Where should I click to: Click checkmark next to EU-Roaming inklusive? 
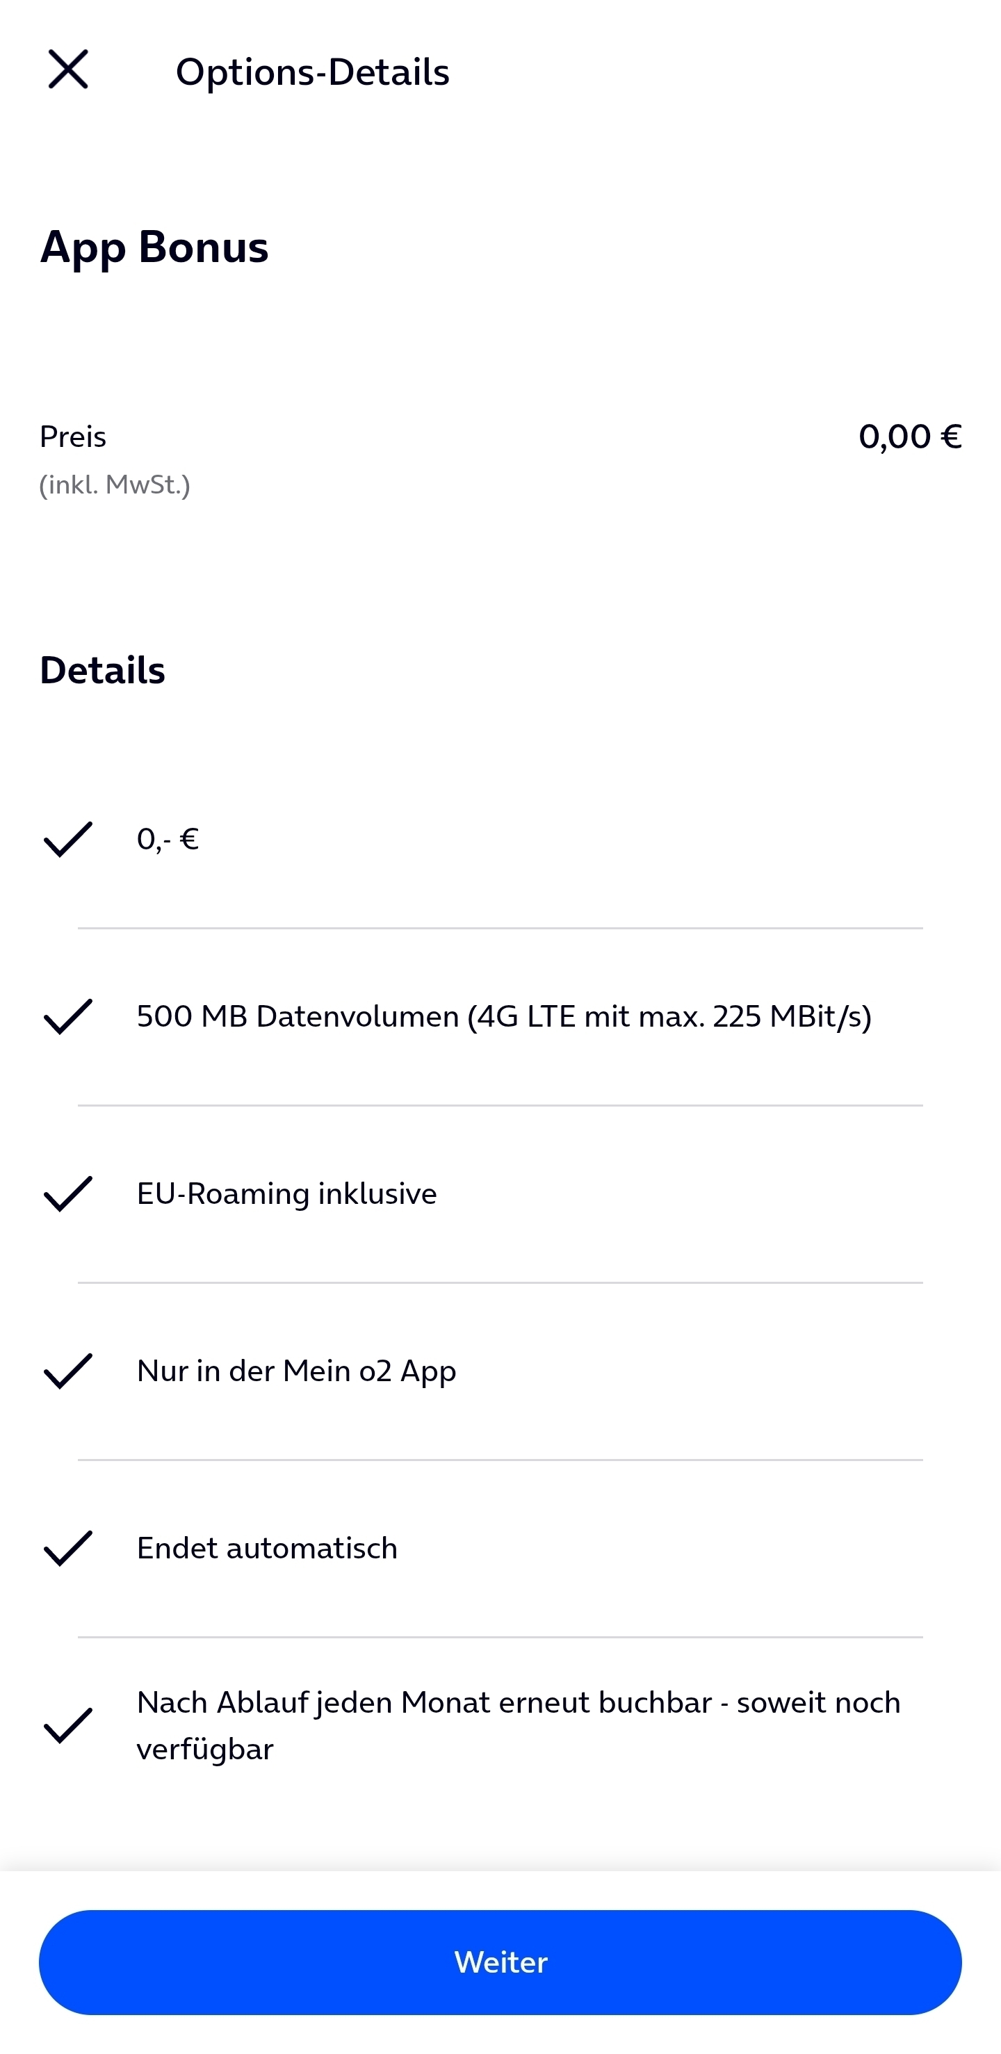[68, 1193]
